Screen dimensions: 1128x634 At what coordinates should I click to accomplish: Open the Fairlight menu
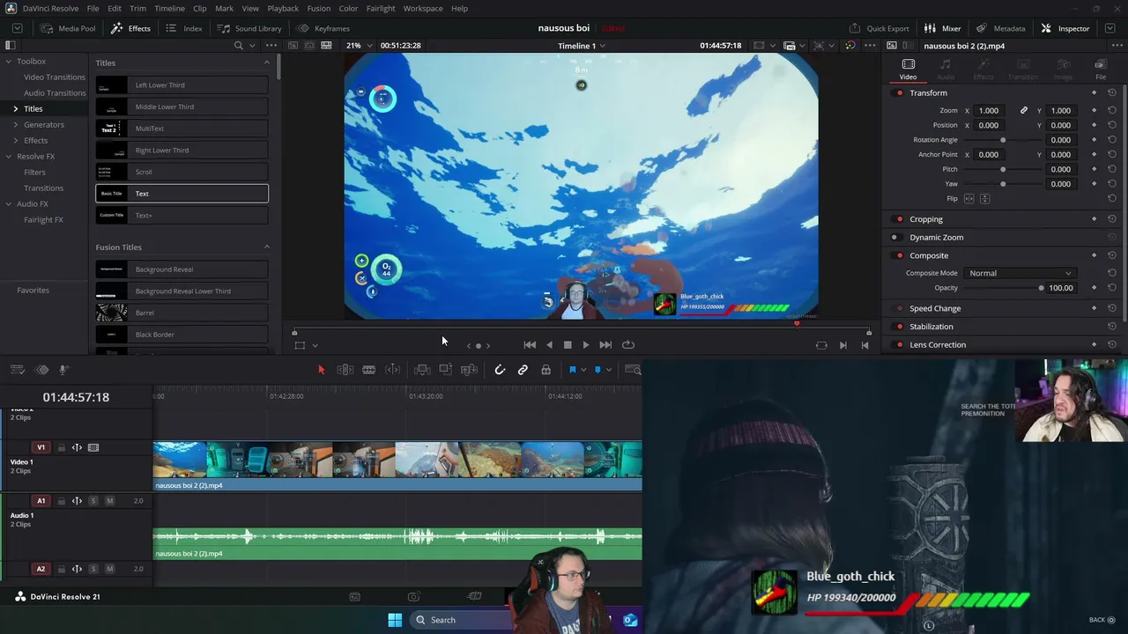(x=381, y=9)
